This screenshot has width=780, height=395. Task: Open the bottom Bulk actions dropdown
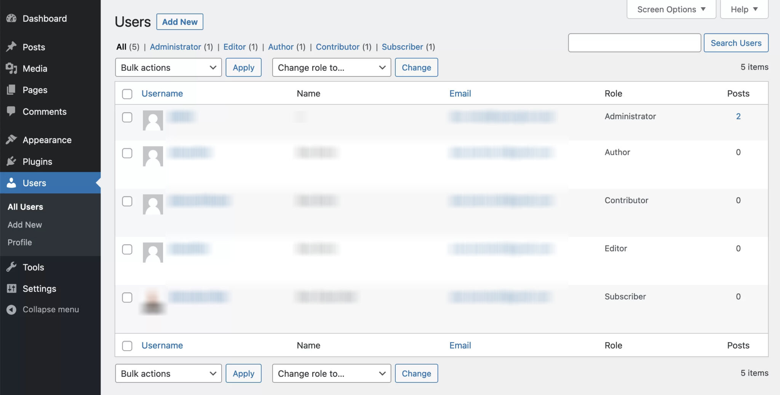168,373
